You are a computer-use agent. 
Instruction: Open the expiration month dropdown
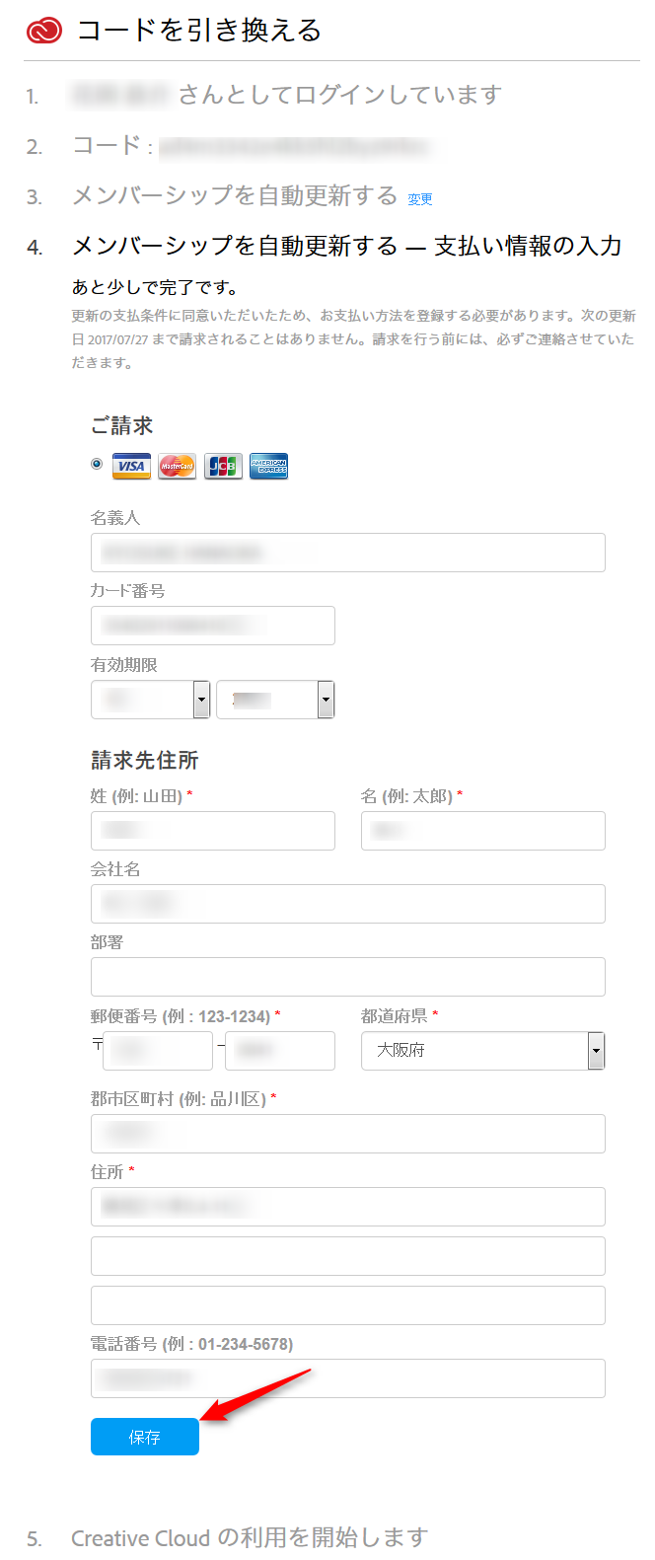[150, 700]
